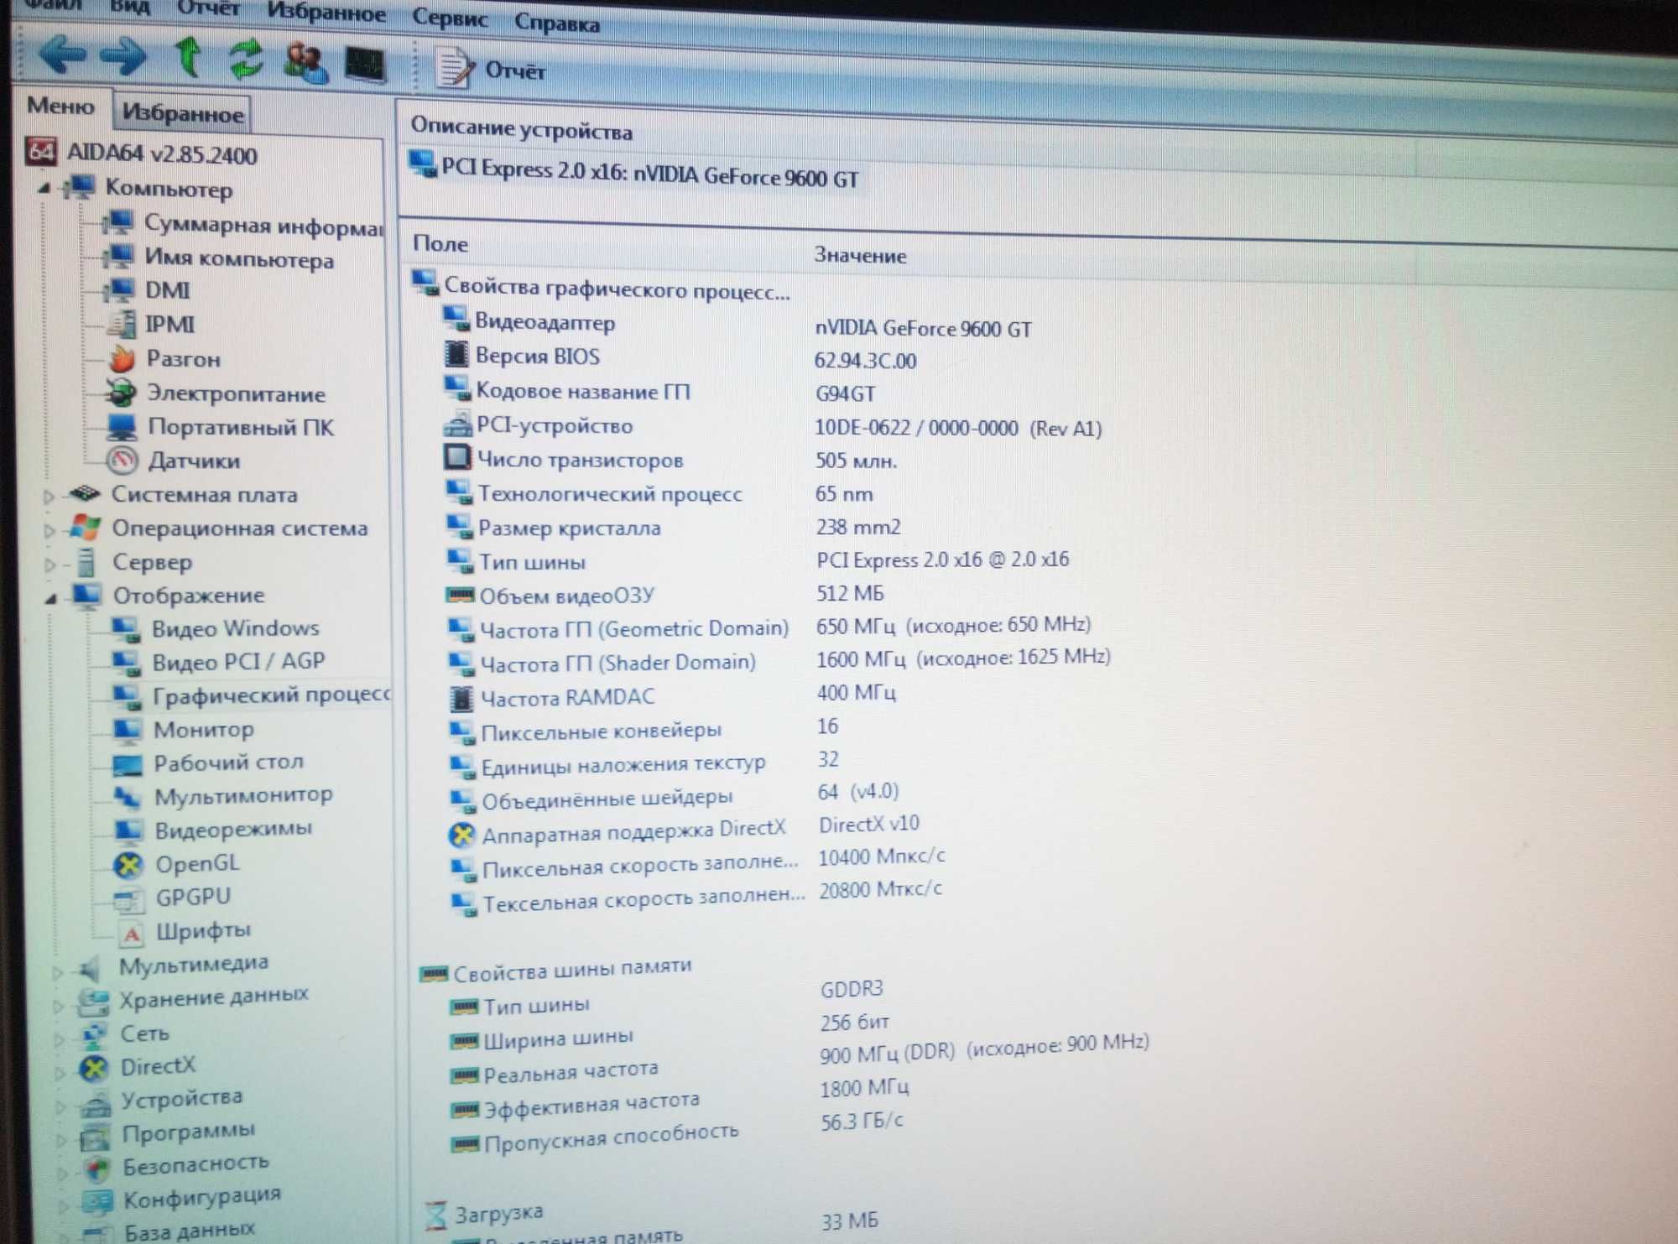Click Свойства шины памяти group header

[573, 969]
